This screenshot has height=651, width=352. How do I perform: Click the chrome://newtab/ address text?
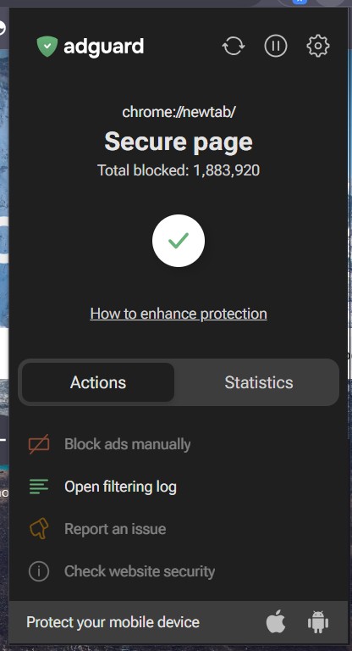pyautogui.click(x=179, y=112)
